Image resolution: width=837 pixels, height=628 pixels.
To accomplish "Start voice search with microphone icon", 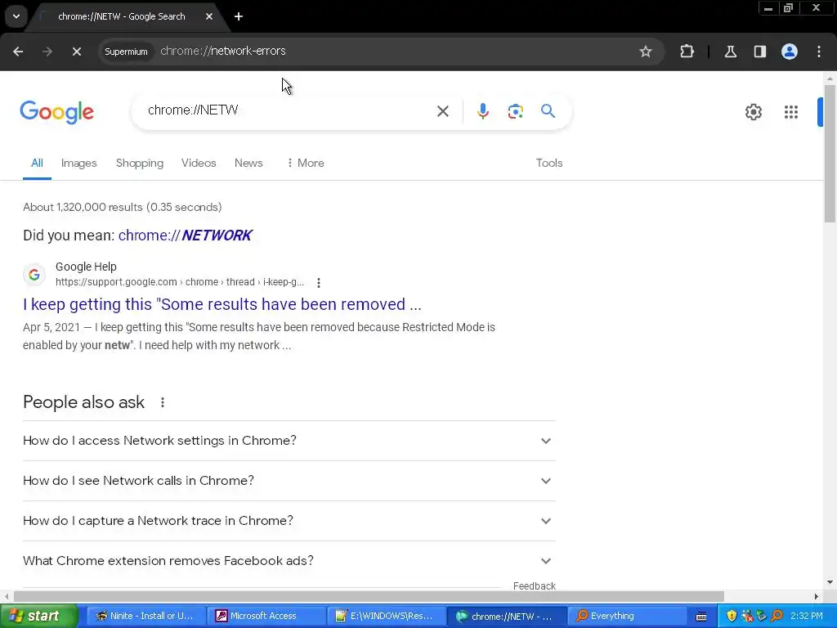I will point(482,111).
